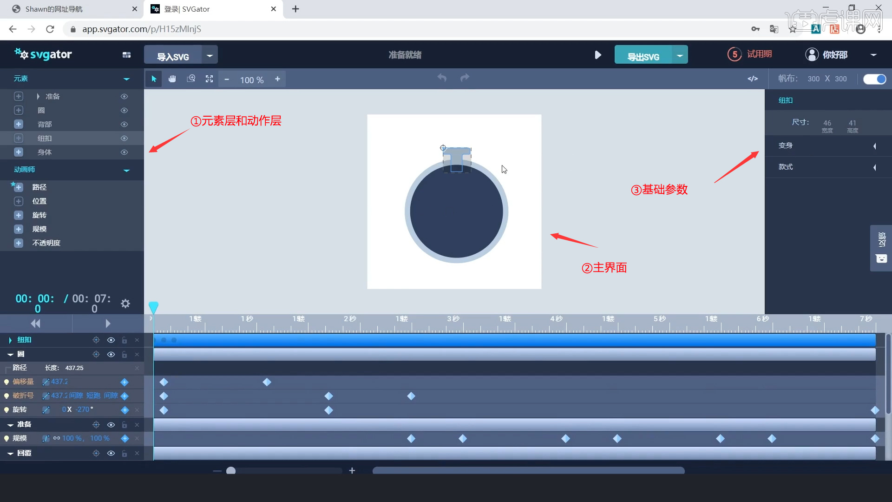Select the zoom tool in the toolbar
Viewport: 892px width, 502px height.
tap(190, 79)
